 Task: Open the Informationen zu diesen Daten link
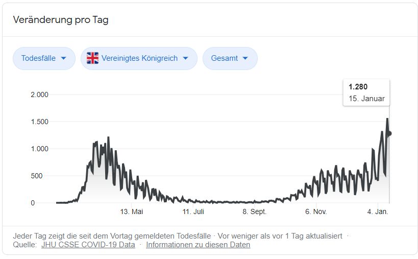(x=198, y=245)
